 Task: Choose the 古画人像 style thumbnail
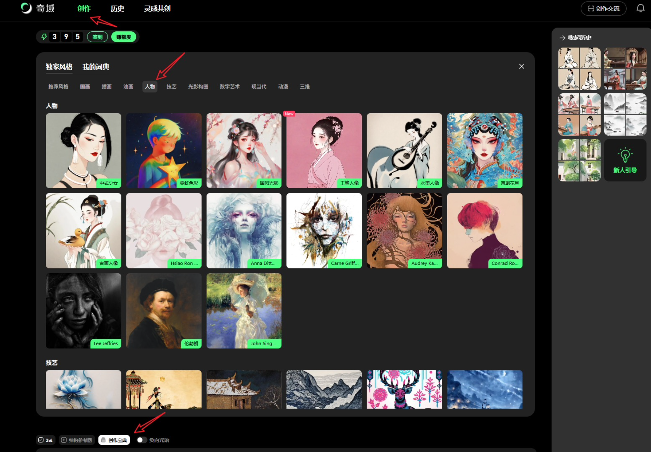pyautogui.click(x=83, y=231)
